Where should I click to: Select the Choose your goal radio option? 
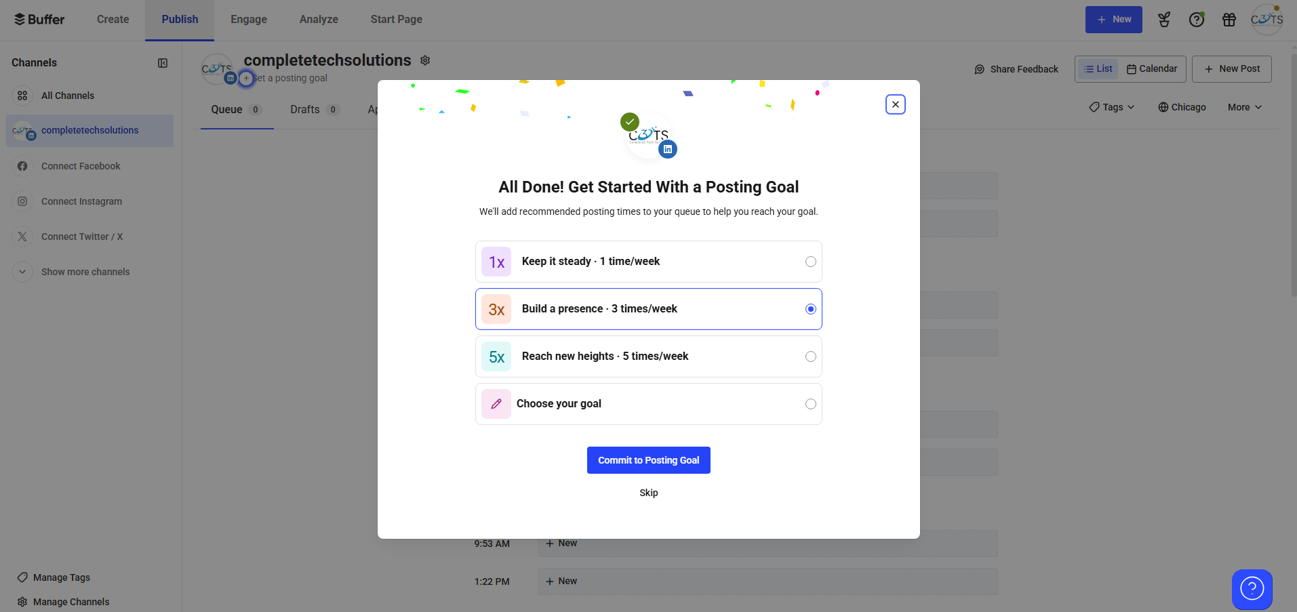coord(810,404)
